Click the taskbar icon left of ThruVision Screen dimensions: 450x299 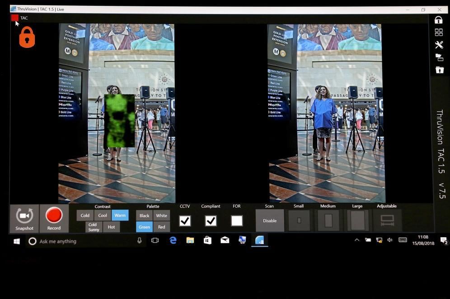tap(242, 240)
